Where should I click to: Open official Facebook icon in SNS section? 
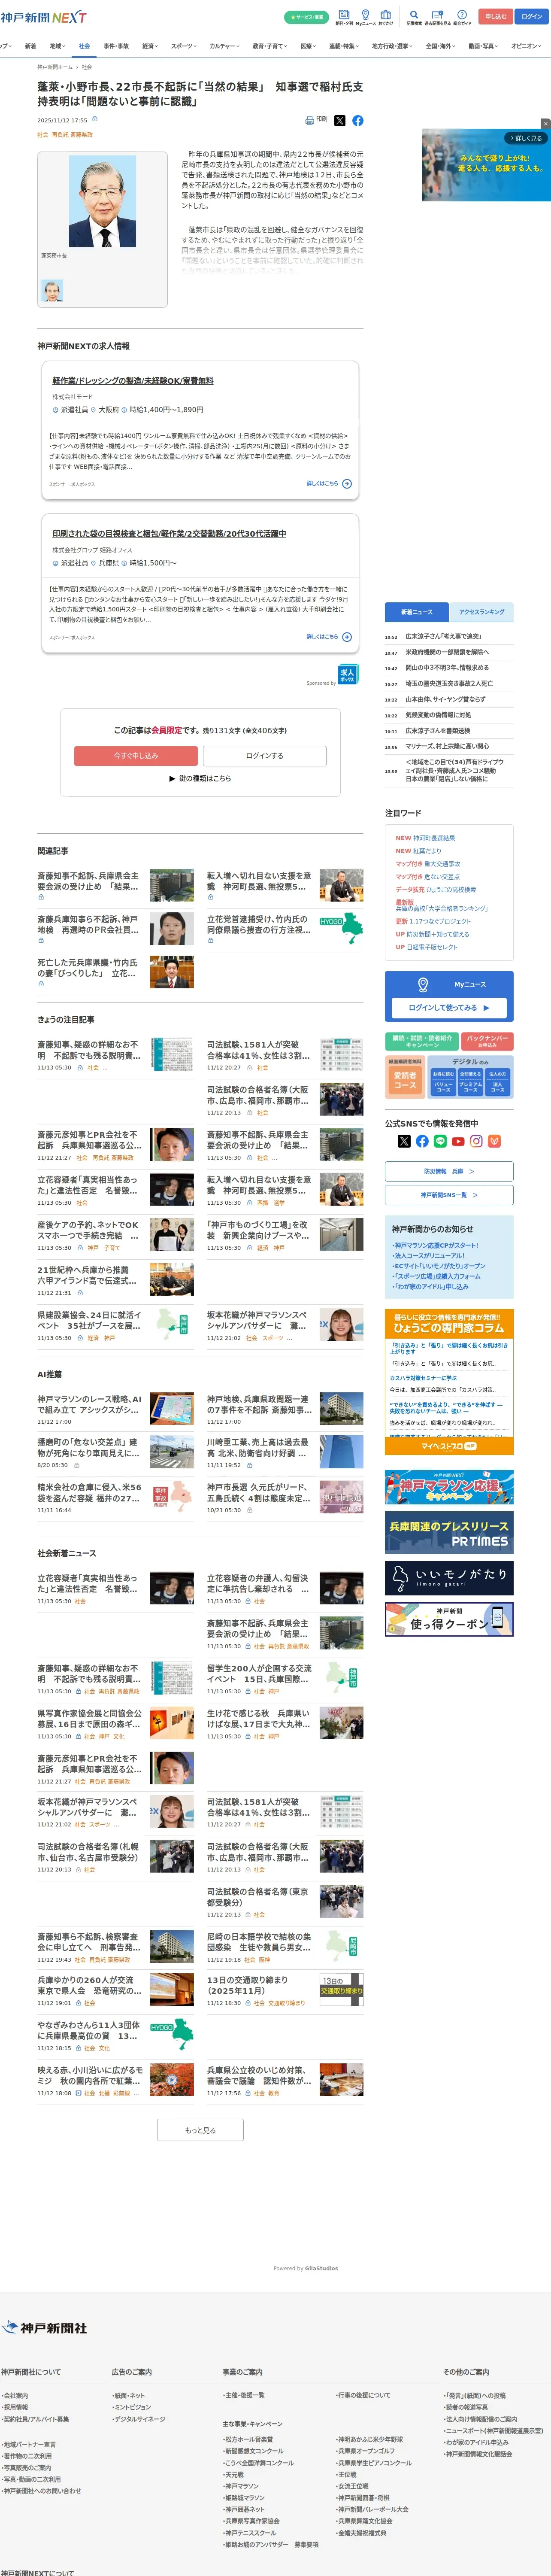pyautogui.click(x=422, y=1141)
